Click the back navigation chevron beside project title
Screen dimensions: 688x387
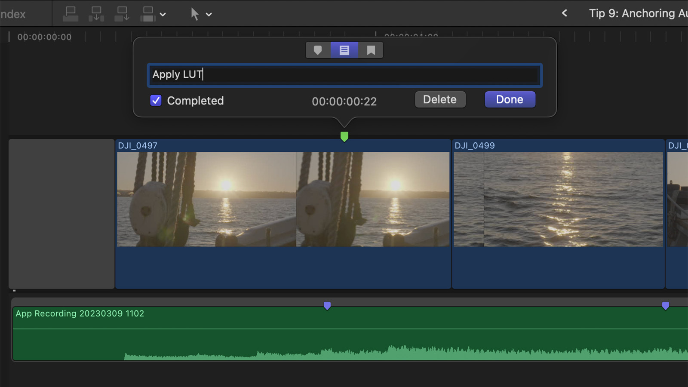564,13
